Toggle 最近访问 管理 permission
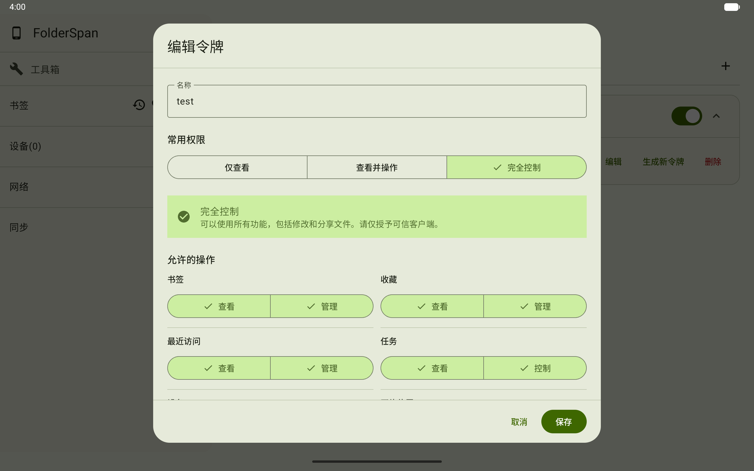 pos(322,368)
